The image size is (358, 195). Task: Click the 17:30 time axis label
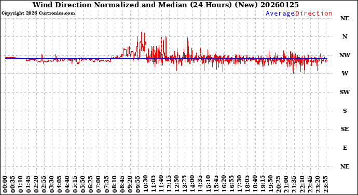239,185
